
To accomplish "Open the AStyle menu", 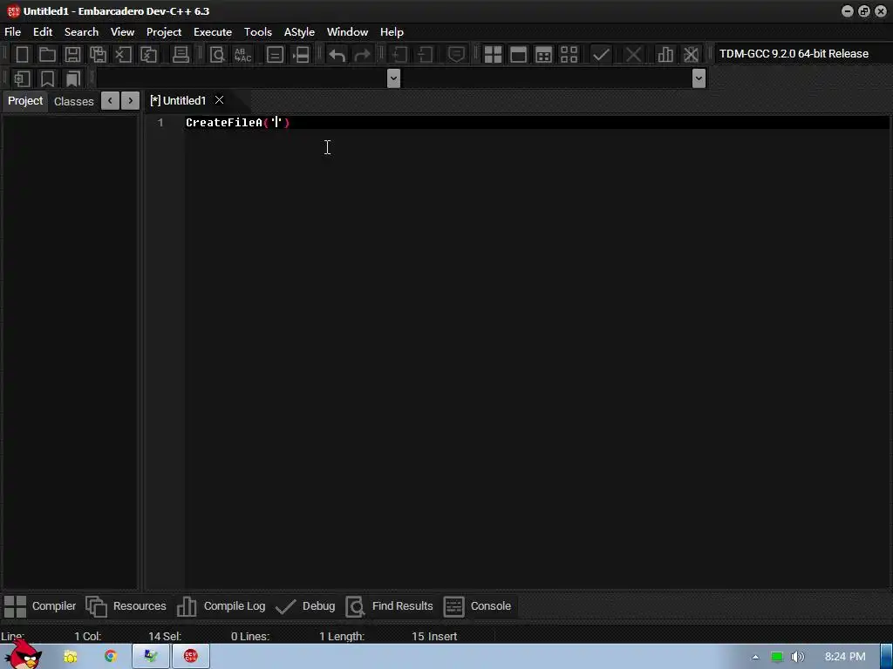I will click(x=300, y=32).
